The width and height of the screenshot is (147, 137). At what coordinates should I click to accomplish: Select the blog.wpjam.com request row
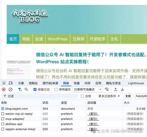coord(74,109)
